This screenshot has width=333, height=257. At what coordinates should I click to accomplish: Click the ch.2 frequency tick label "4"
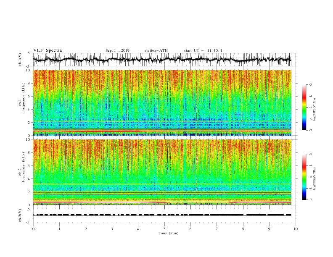(x=30, y=179)
